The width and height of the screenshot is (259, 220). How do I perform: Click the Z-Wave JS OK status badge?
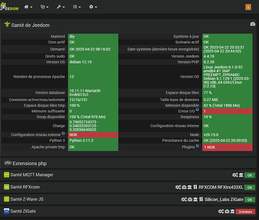[x=250, y=199]
